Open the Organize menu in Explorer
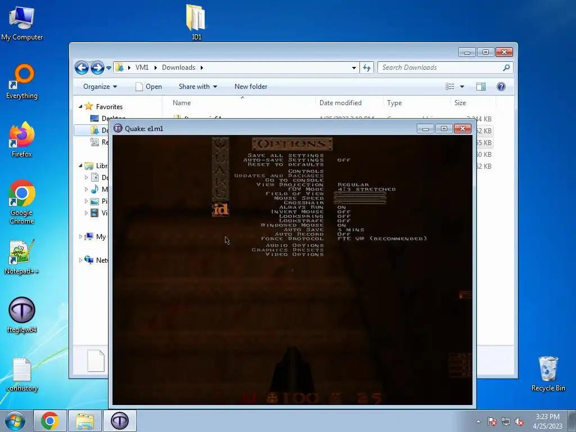Screen dimensions: 576x432 (x=100, y=87)
